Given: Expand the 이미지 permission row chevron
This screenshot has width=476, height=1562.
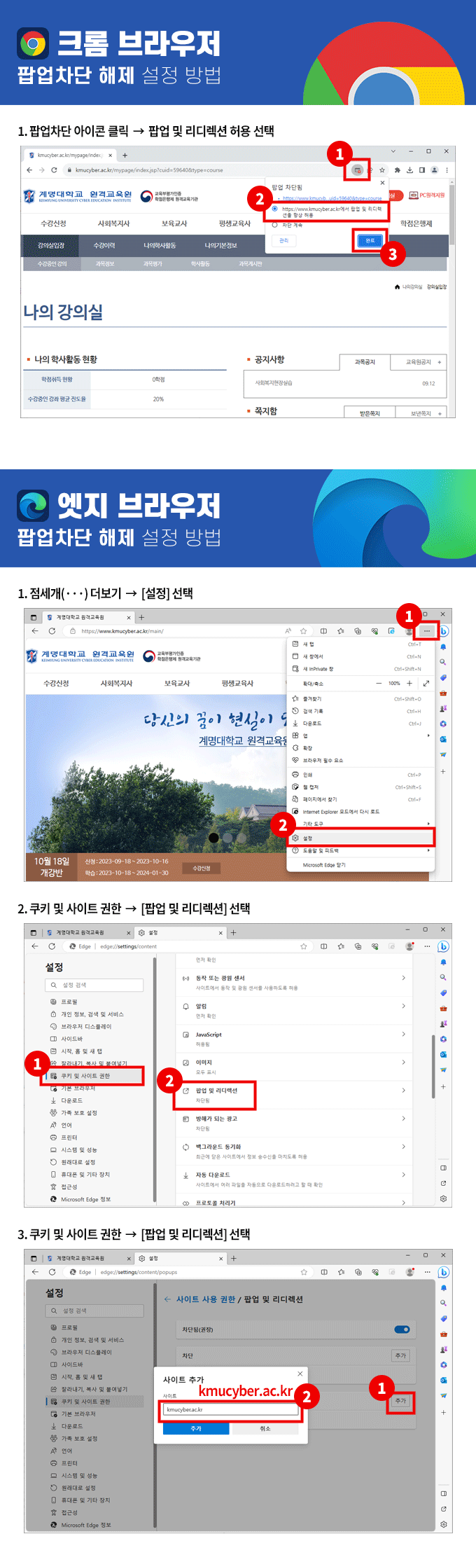Looking at the screenshot, I should (x=404, y=1062).
